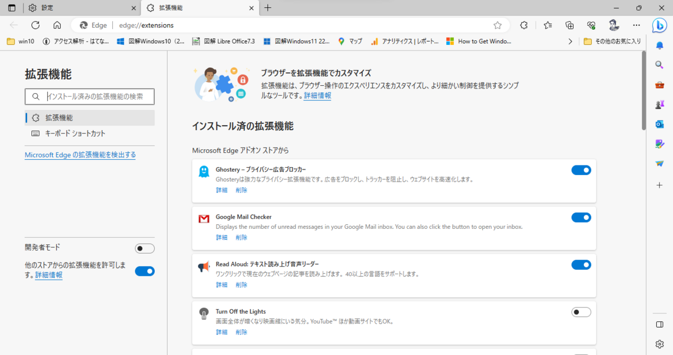This screenshot has width=673, height=355.
Task: Click the Turn Off the Lights bulb icon
Action: pos(204,314)
